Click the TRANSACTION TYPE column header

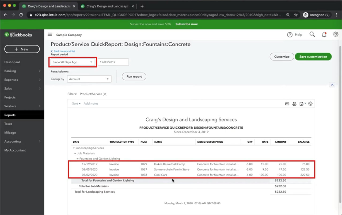122,142
